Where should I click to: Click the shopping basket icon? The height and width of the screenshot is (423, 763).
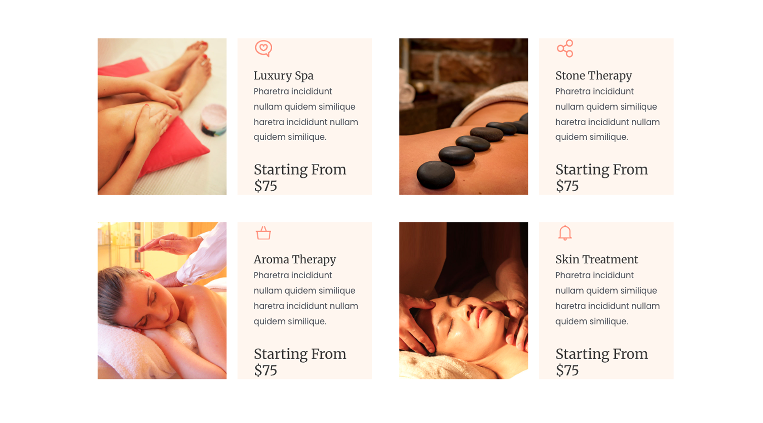pos(263,233)
